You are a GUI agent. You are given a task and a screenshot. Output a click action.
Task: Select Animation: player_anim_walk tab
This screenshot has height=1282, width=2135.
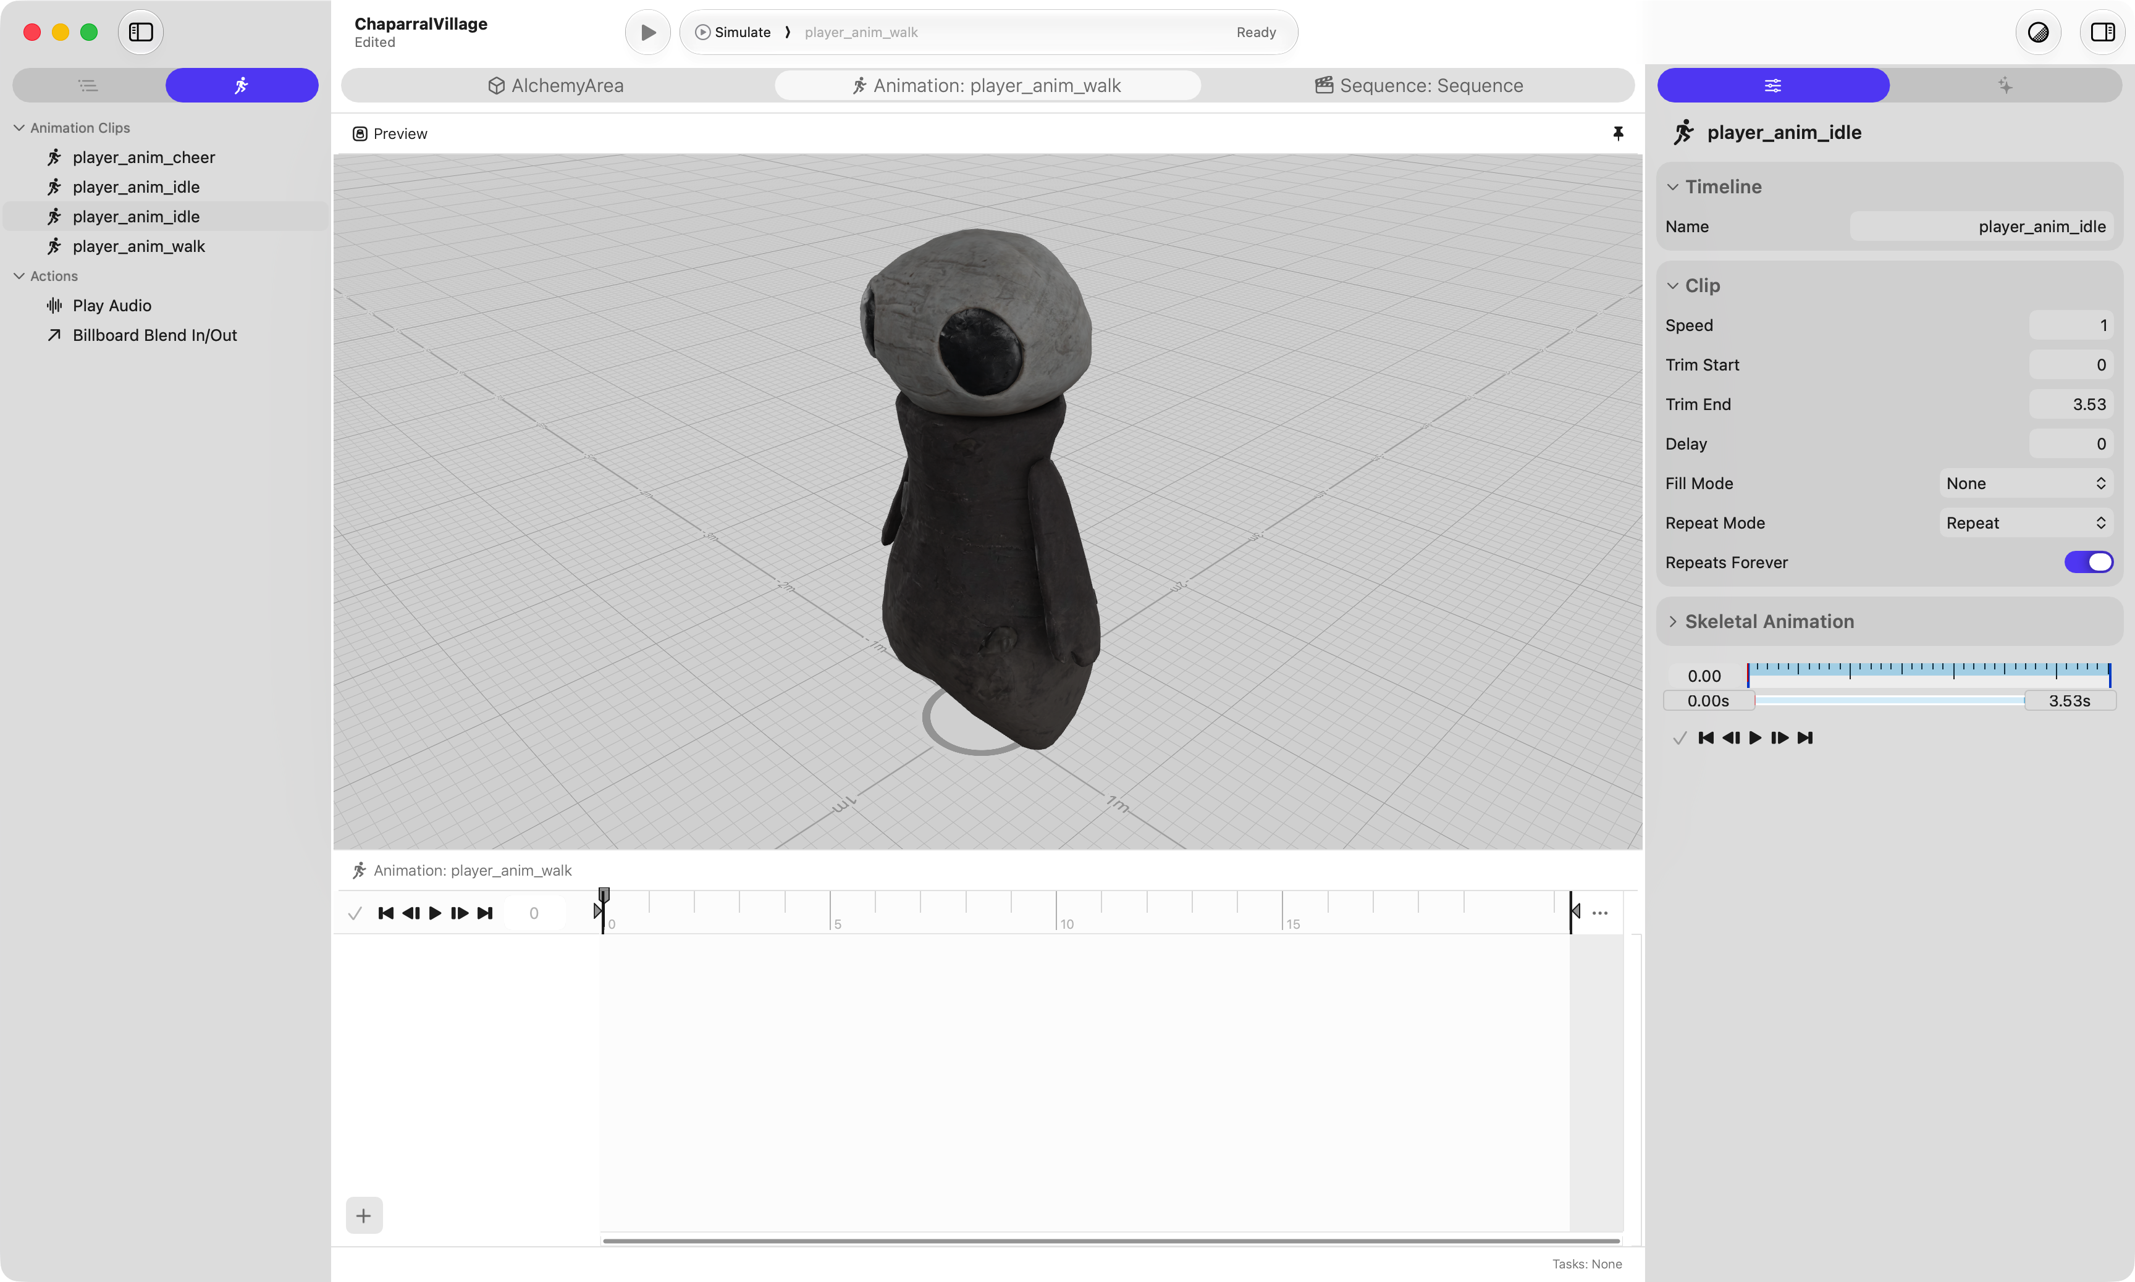(x=987, y=85)
